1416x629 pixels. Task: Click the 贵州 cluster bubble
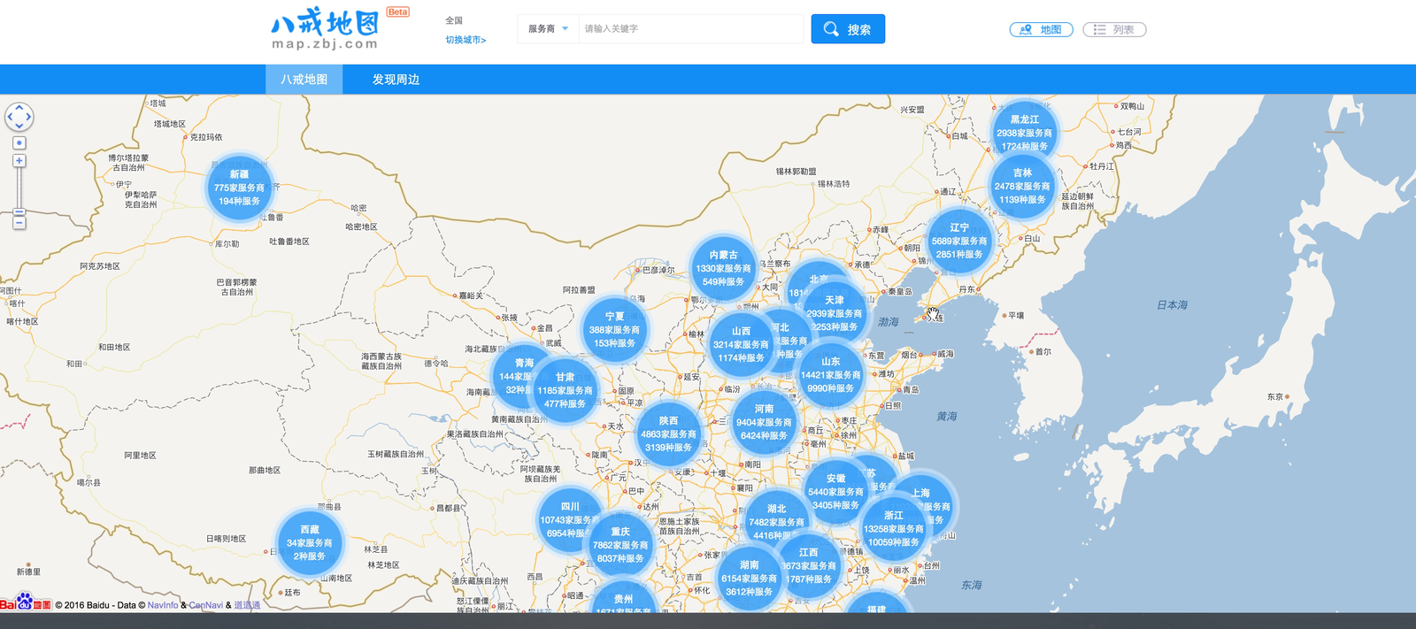pos(623,598)
